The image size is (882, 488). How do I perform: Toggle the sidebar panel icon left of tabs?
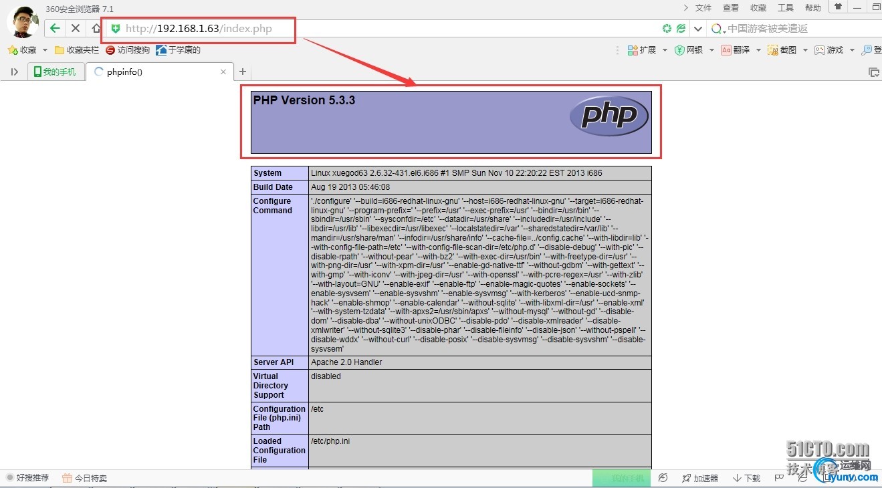point(15,72)
